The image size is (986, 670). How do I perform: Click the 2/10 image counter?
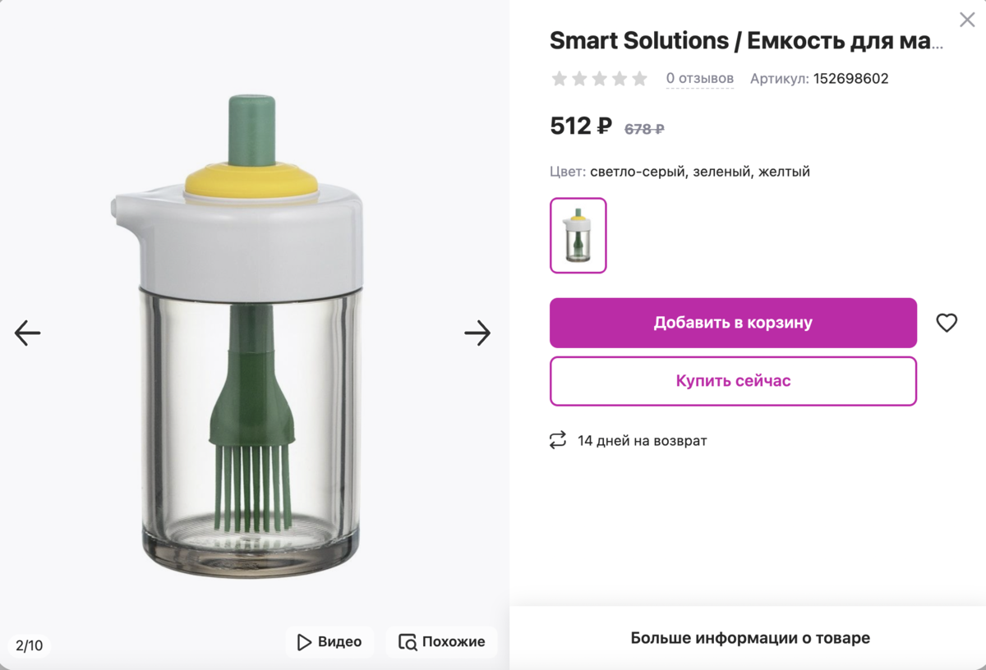[30, 645]
